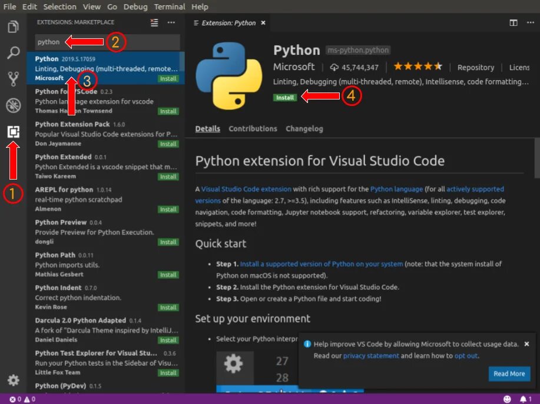Click the feedback smiley in status bar
The image size is (540, 404).
point(507,399)
